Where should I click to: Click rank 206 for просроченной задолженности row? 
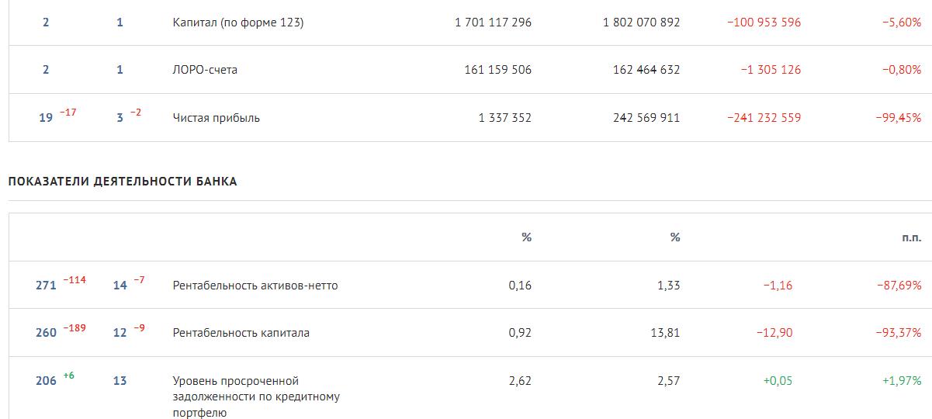[x=47, y=381]
